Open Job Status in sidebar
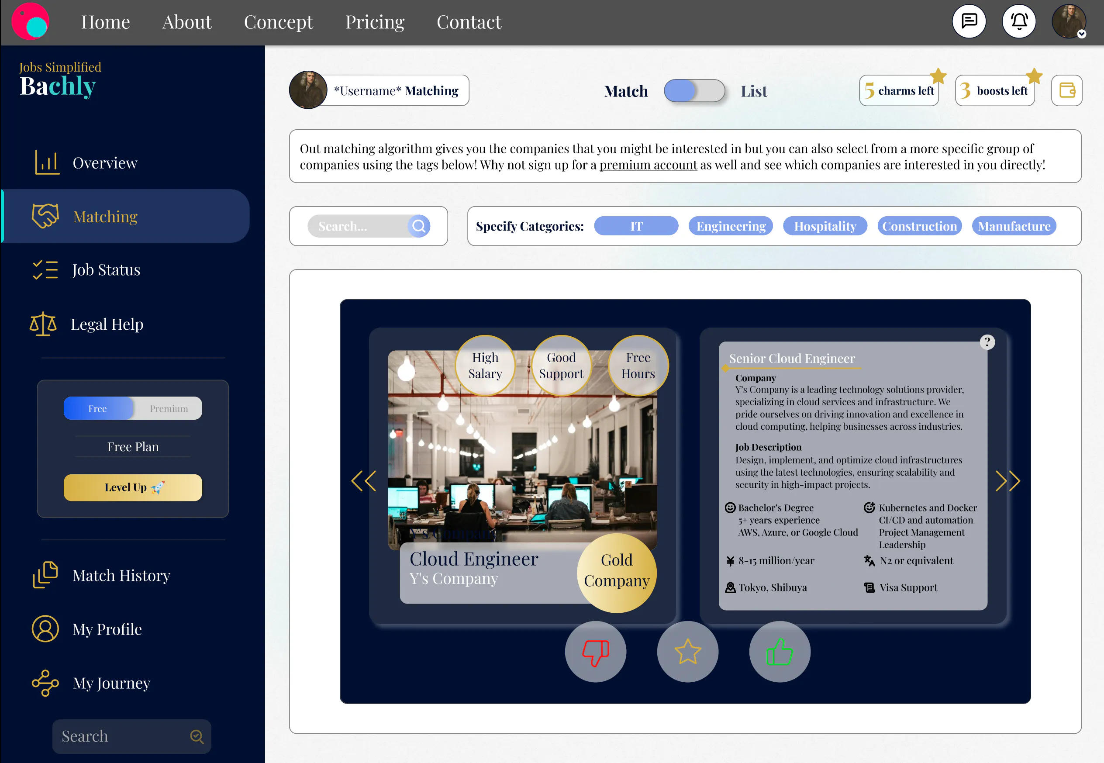Screen dimensions: 1104x763 point(106,270)
